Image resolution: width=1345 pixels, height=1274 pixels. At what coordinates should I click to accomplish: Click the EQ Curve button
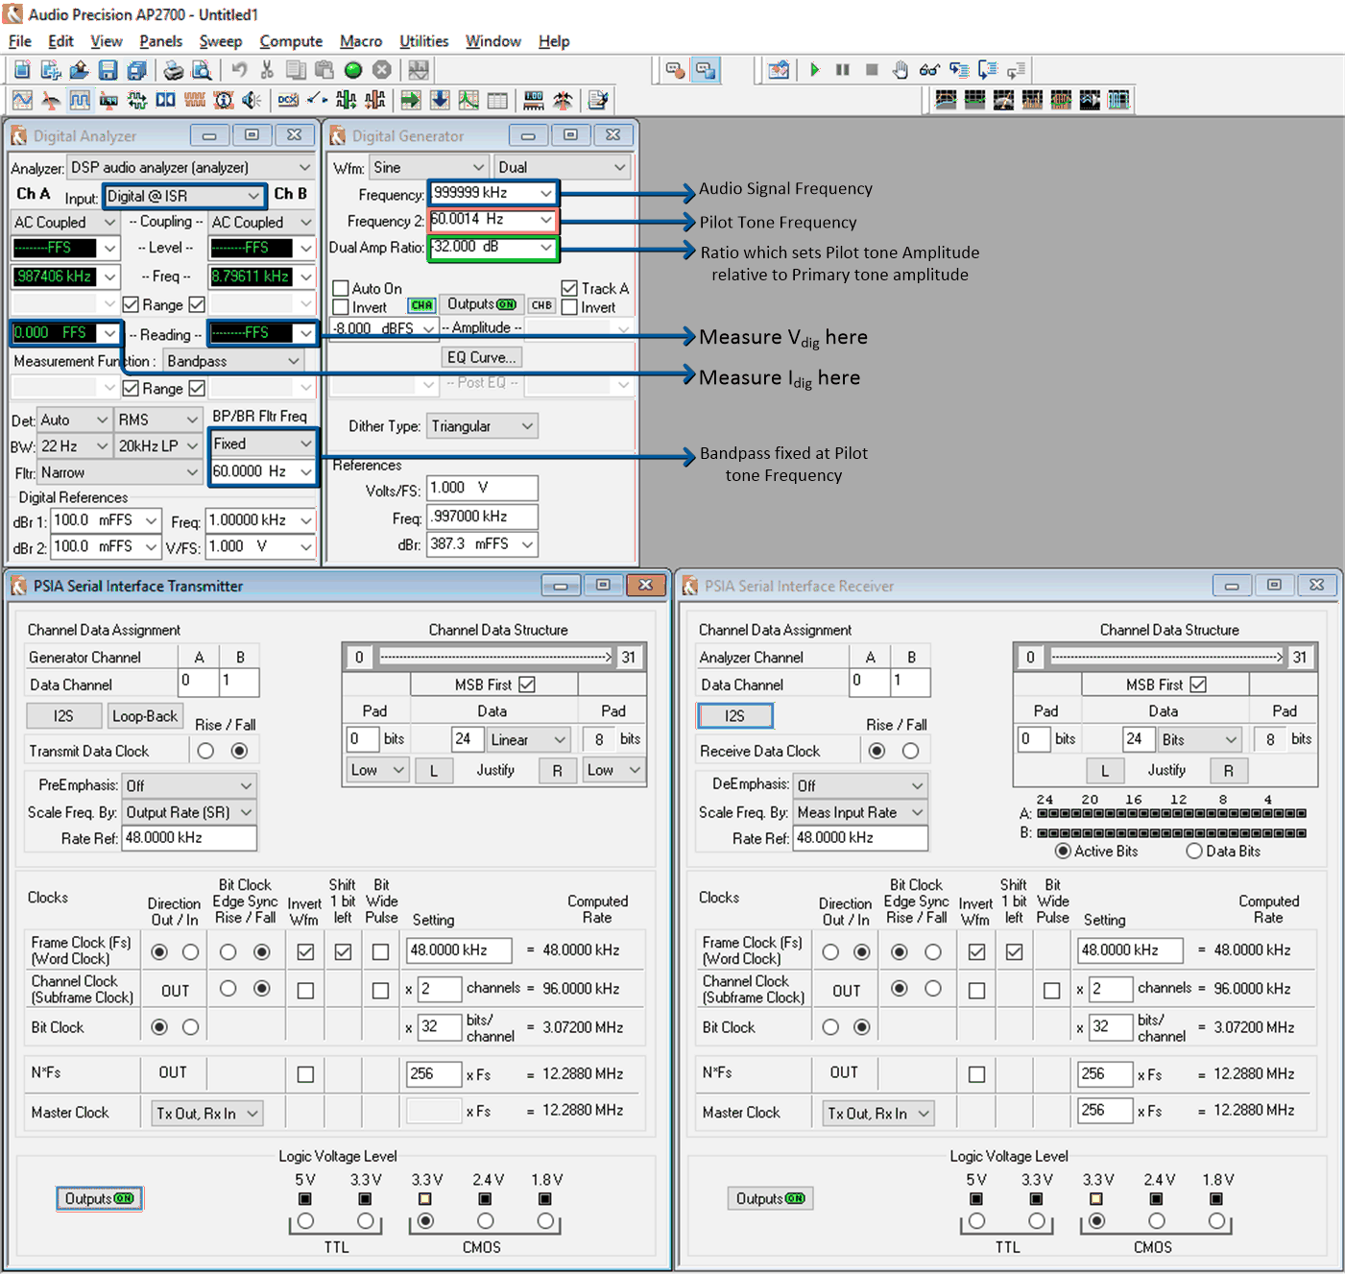pos(481,357)
